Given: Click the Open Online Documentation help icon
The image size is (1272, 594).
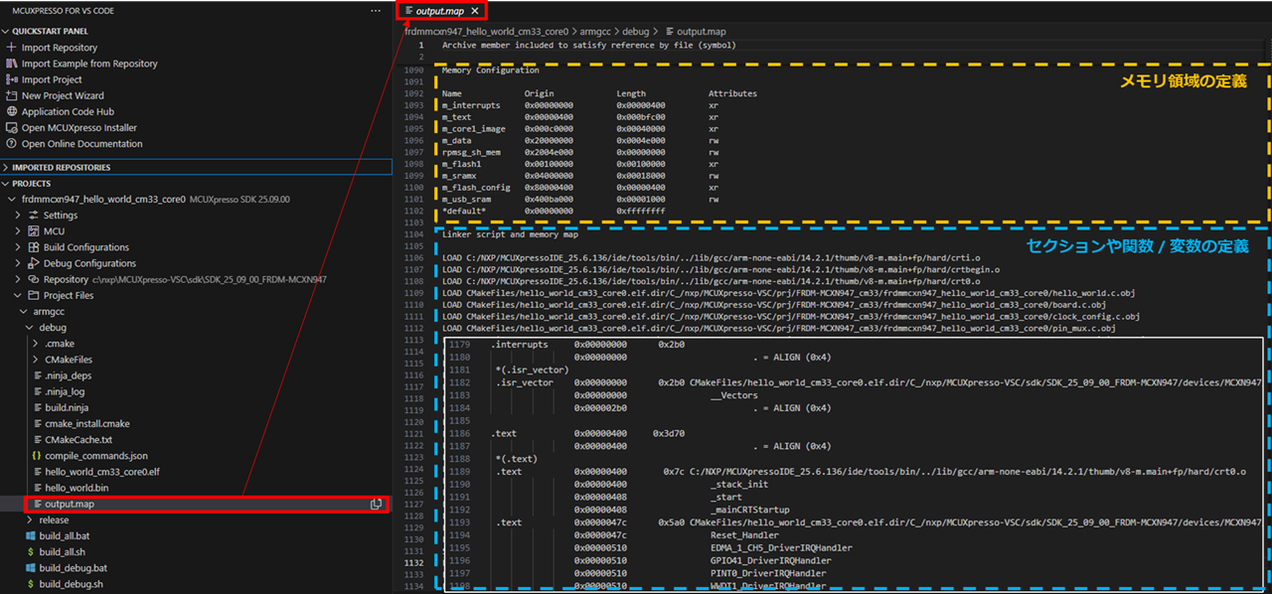Looking at the screenshot, I should (12, 144).
